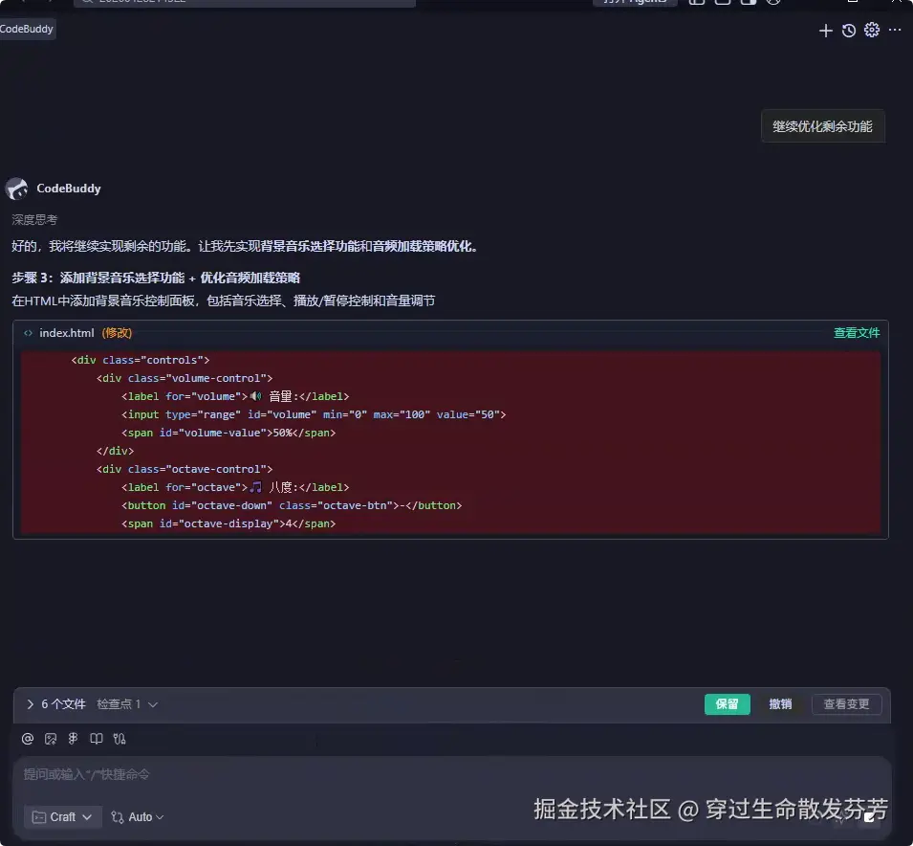Open the knowledge base book icon
The height and width of the screenshot is (846, 913).
pos(96,739)
